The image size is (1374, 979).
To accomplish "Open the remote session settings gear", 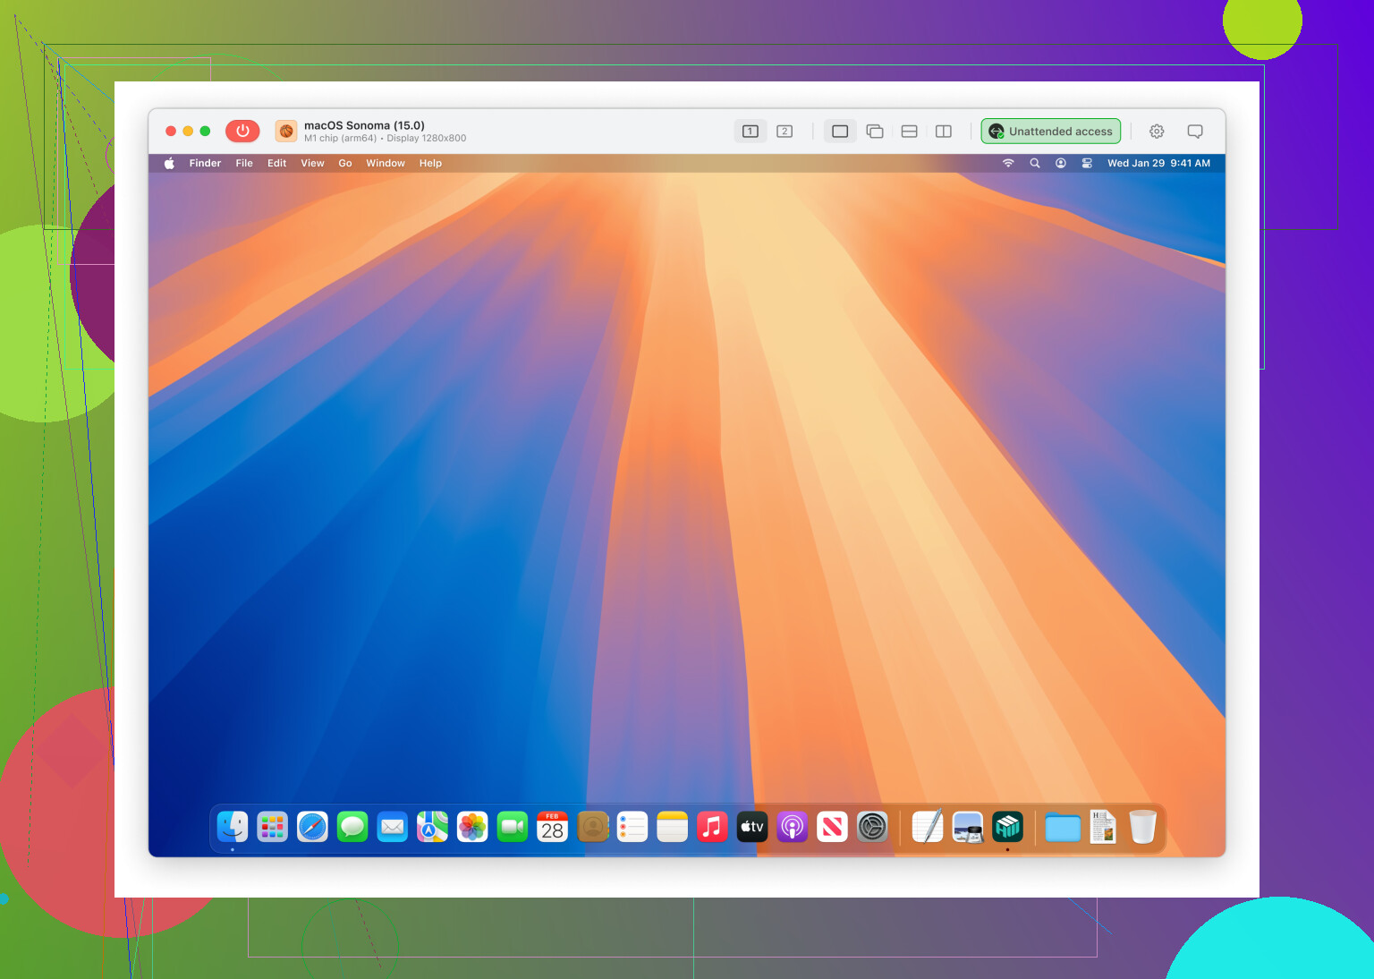I will click(1157, 132).
